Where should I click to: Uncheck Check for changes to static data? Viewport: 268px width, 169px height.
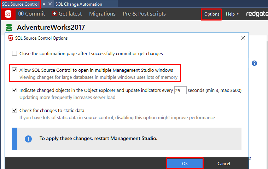click(x=14, y=110)
